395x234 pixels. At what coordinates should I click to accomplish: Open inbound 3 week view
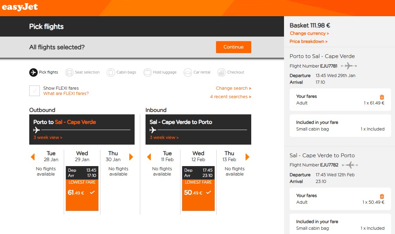pos(164,137)
